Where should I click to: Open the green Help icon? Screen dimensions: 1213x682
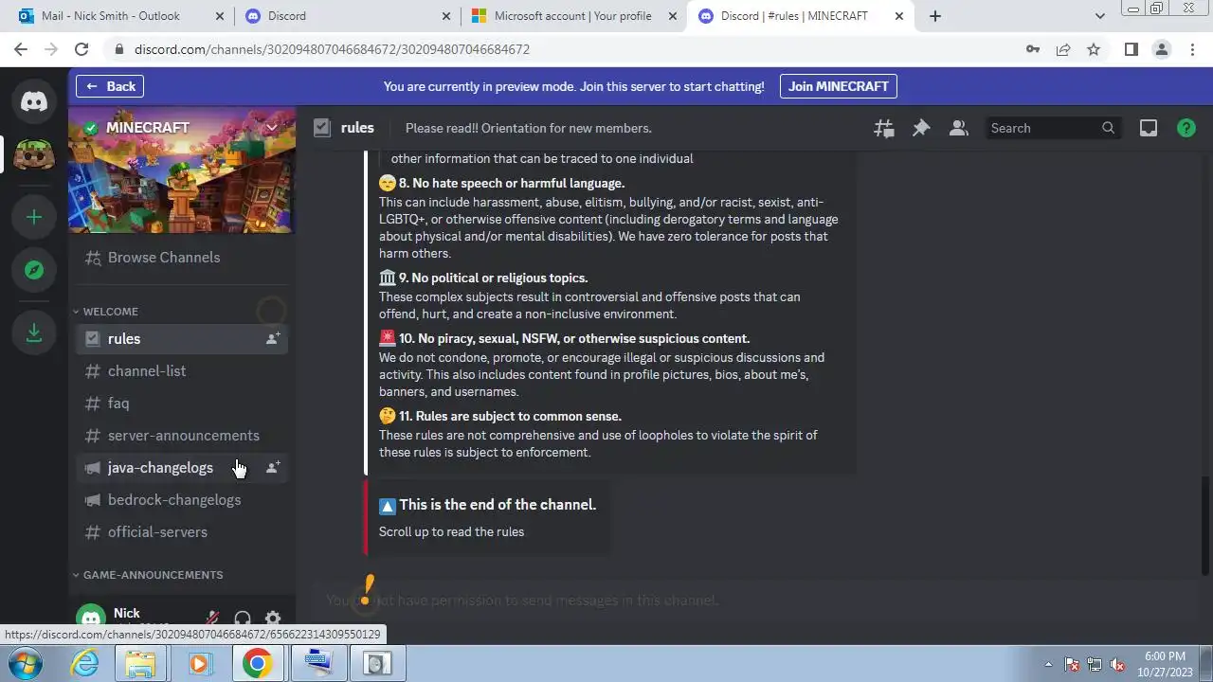click(x=1186, y=128)
